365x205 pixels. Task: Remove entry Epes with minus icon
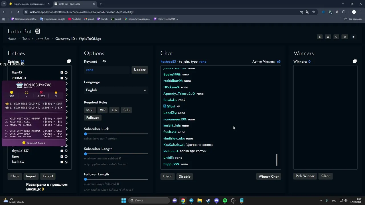tap(62, 157)
